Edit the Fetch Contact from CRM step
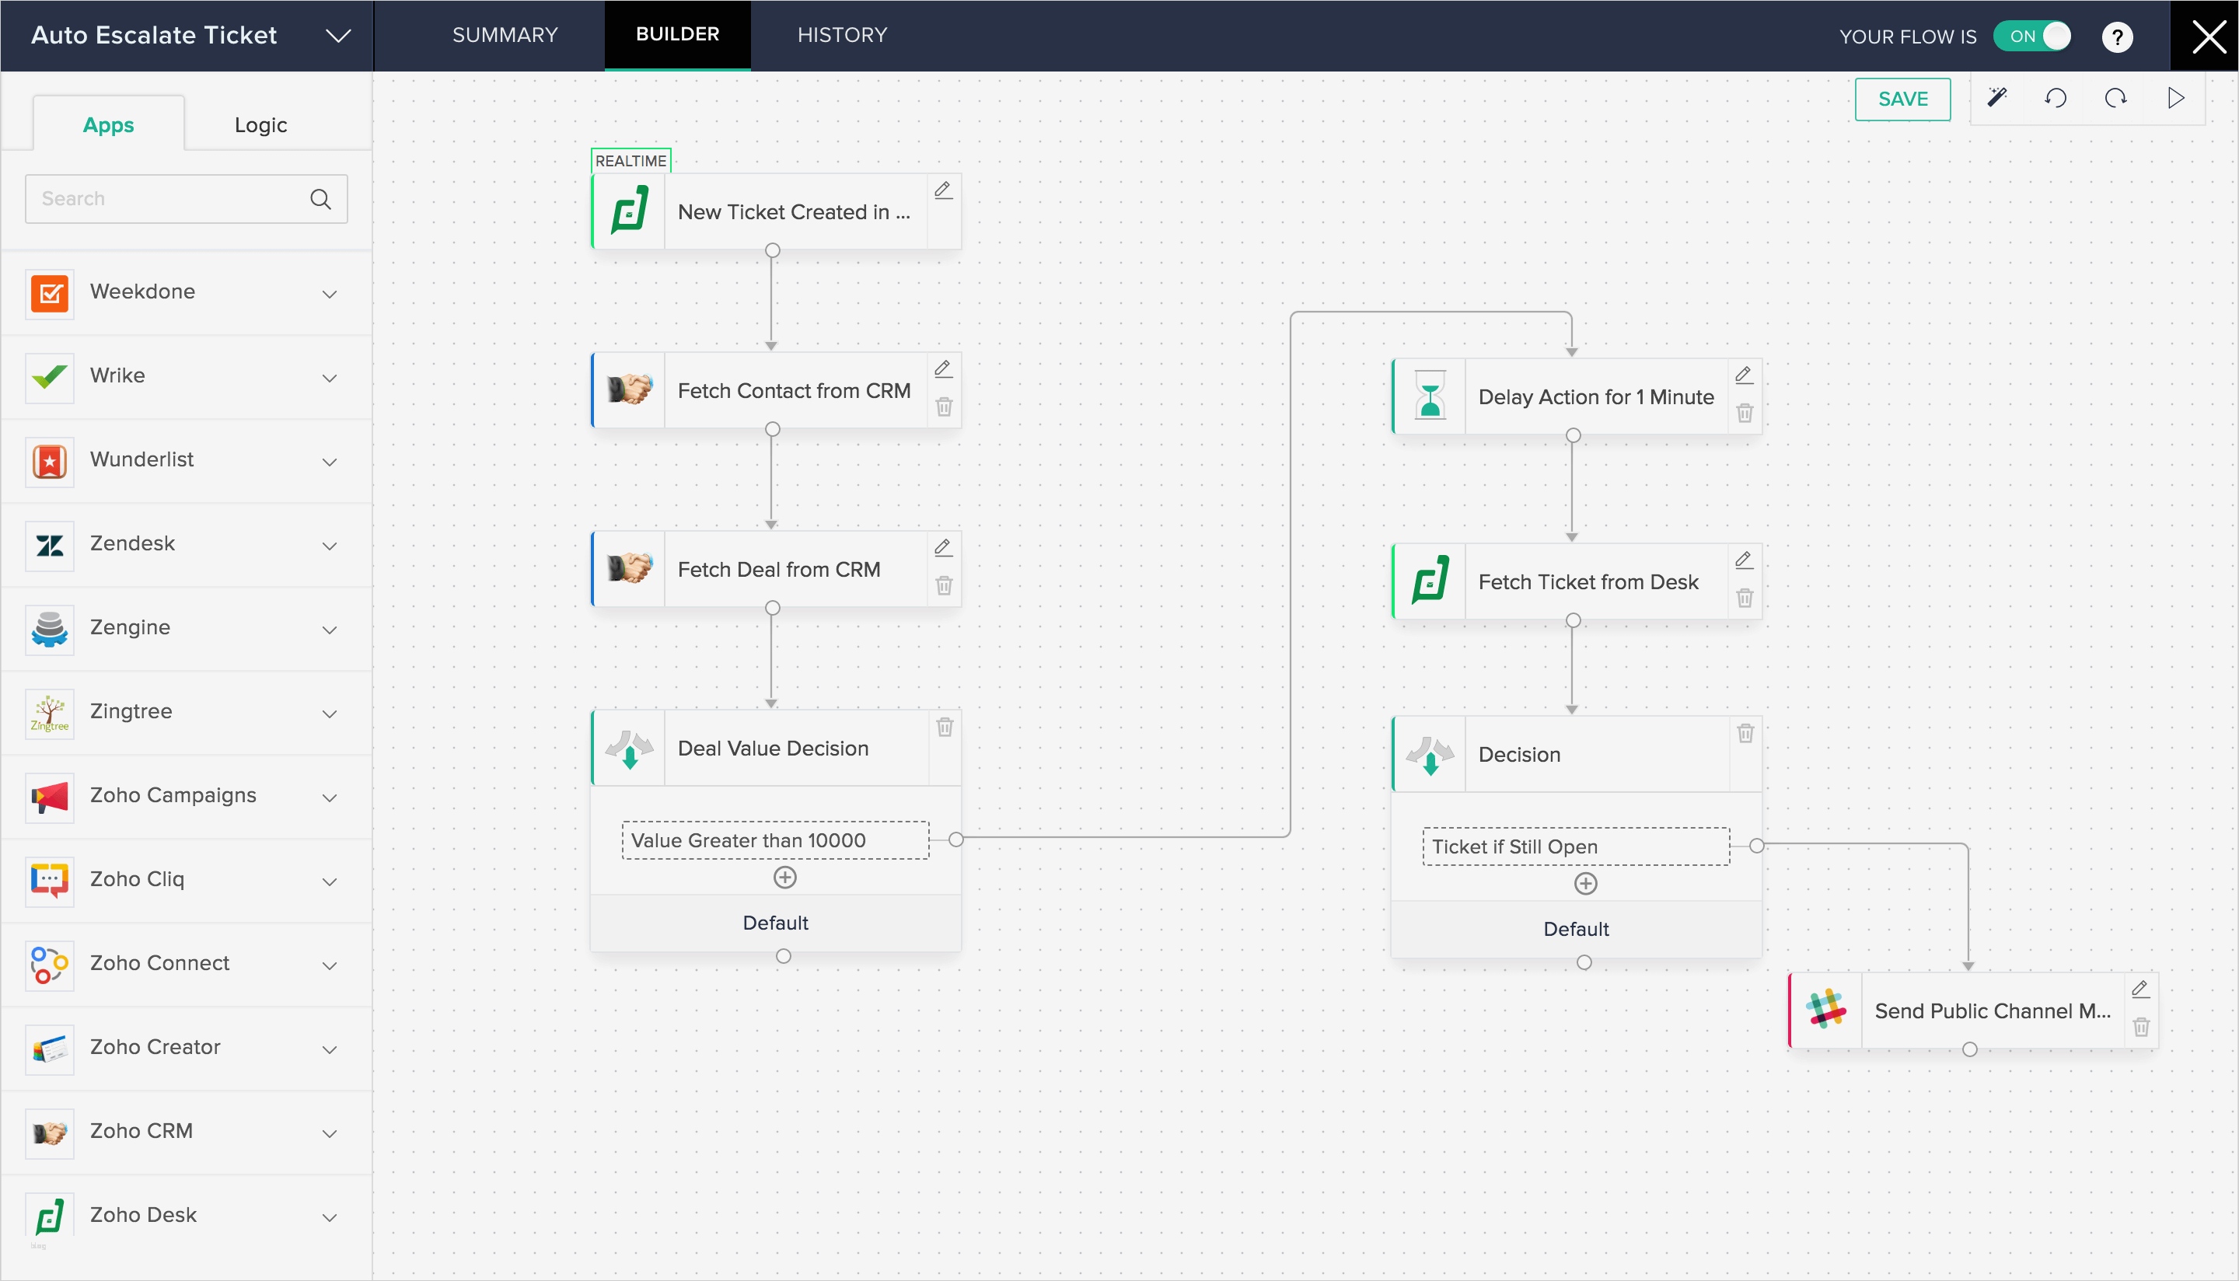 [x=943, y=368]
